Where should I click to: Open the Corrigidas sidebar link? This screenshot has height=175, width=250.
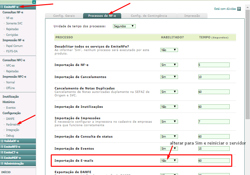[12, 35]
